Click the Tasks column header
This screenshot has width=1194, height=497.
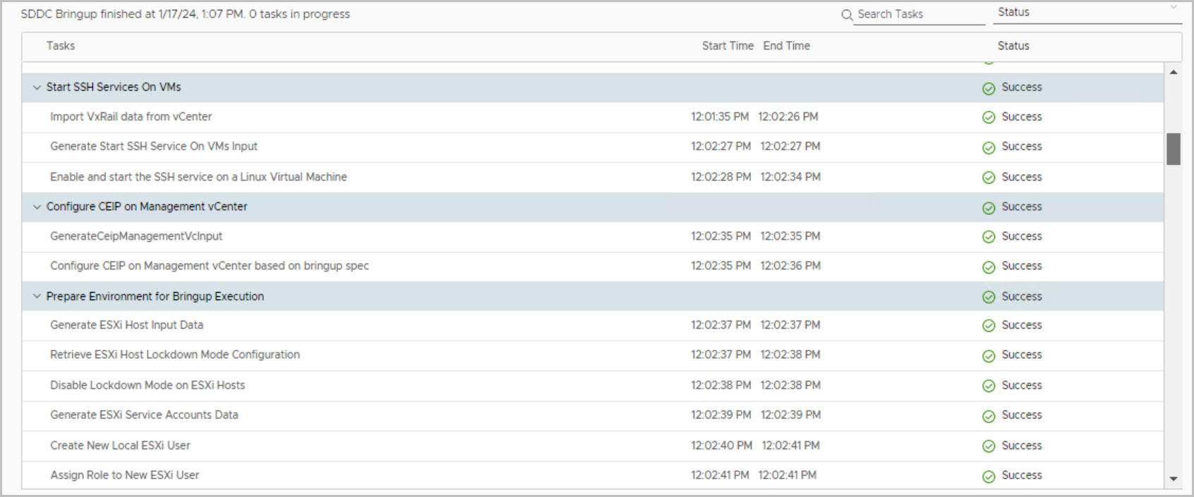point(61,46)
